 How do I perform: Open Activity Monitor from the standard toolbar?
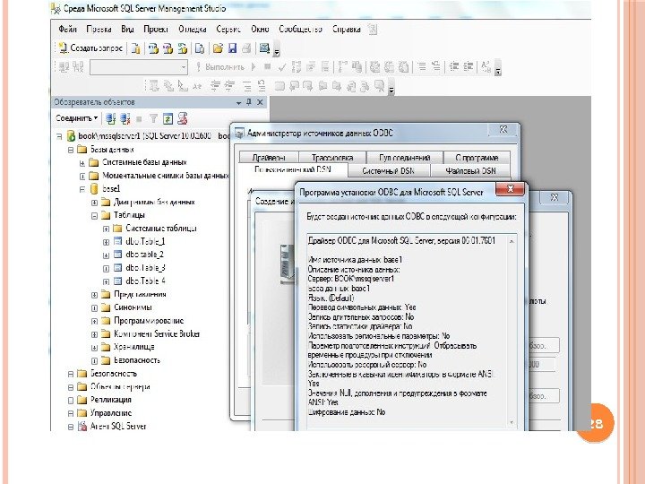pyautogui.click(x=264, y=48)
